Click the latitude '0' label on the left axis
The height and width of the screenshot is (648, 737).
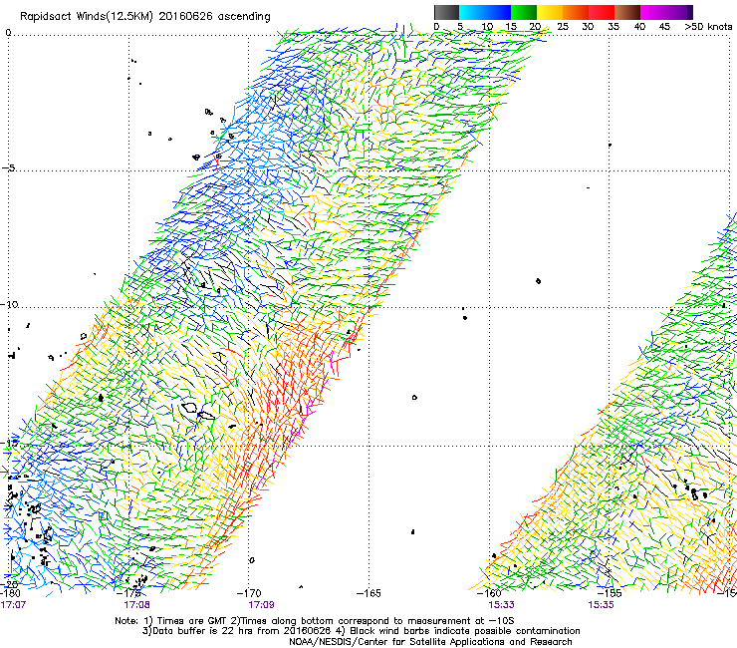tap(8, 33)
